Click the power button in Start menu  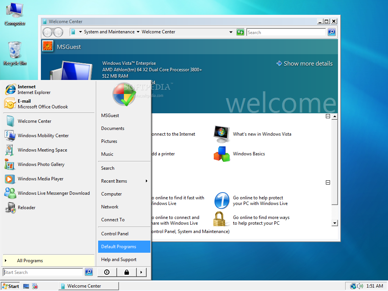[x=107, y=272]
